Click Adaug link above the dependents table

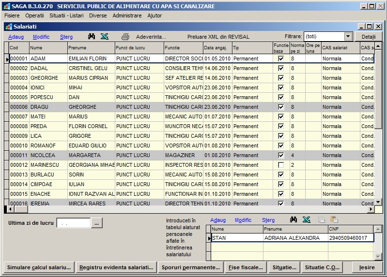click(x=218, y=220)
